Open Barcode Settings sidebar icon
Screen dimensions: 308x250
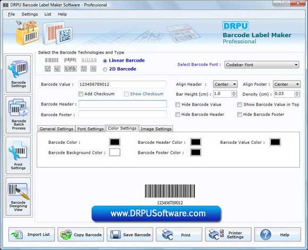point(18,74)
